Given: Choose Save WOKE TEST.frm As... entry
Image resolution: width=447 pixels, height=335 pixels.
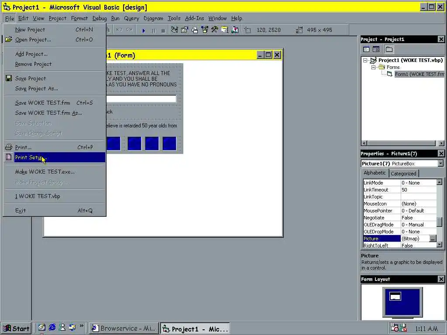Looking at the screenshot, I should (54, 113).
